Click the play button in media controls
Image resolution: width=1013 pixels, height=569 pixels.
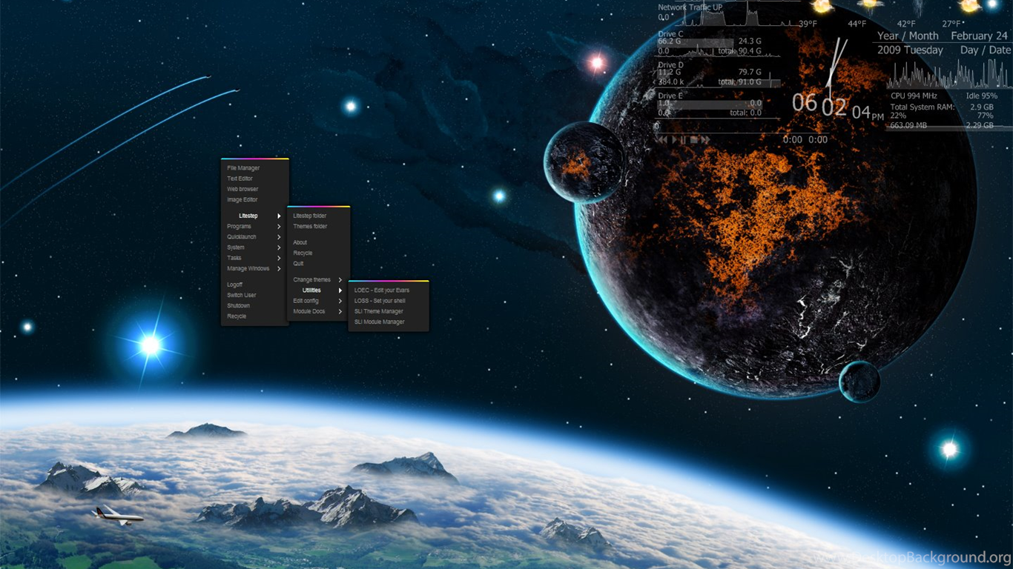point(674,140)
